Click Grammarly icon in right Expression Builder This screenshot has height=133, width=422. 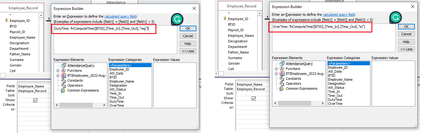395,18
